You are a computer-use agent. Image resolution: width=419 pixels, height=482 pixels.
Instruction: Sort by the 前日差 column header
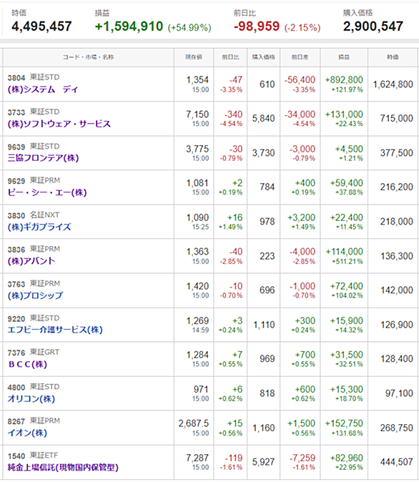pos(300,57)
